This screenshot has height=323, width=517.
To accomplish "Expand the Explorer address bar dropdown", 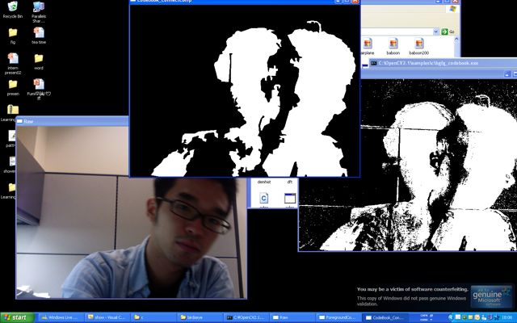I will tap(436, 31).
